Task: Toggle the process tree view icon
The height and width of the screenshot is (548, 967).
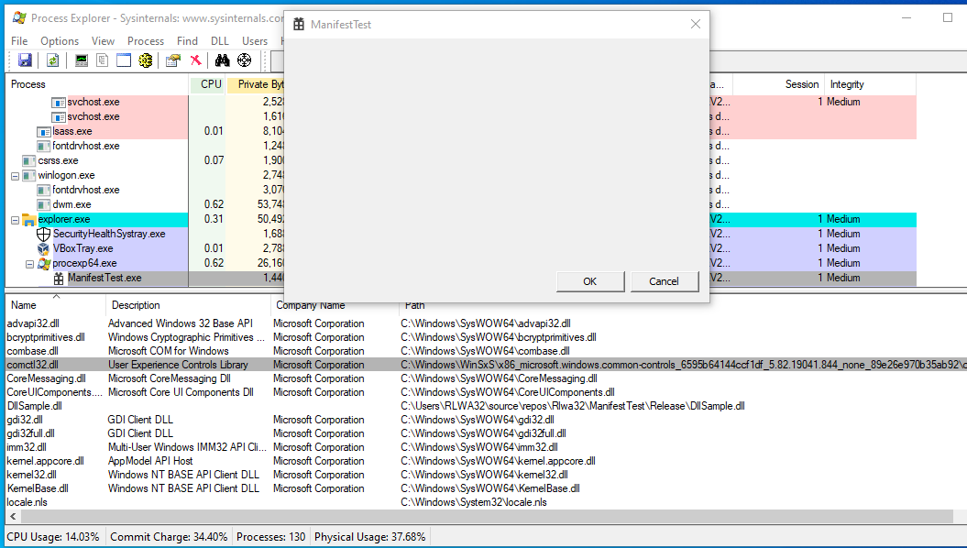Action: [x=103, y=60]
